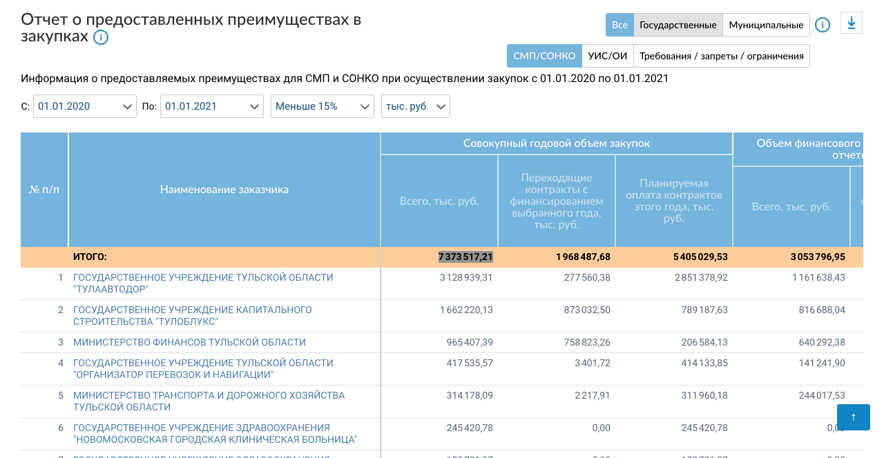Screen dimensions: 884x458
Task: Switch filter to Государственные
Action: click(x=678, y=25)
